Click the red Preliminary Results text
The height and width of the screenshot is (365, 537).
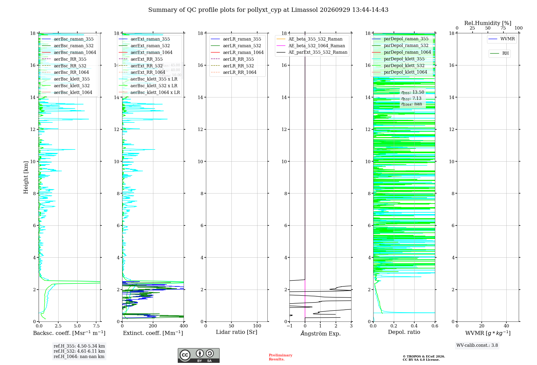pyautogui.click(x=281, y=357)
